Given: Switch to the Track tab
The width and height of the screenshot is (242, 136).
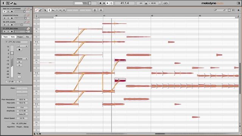Looking at the screenshot, I should (x=6, y=37).
